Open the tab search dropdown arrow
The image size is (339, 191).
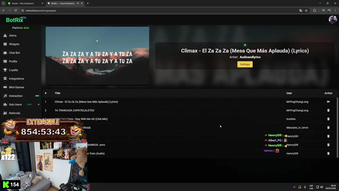3,3
